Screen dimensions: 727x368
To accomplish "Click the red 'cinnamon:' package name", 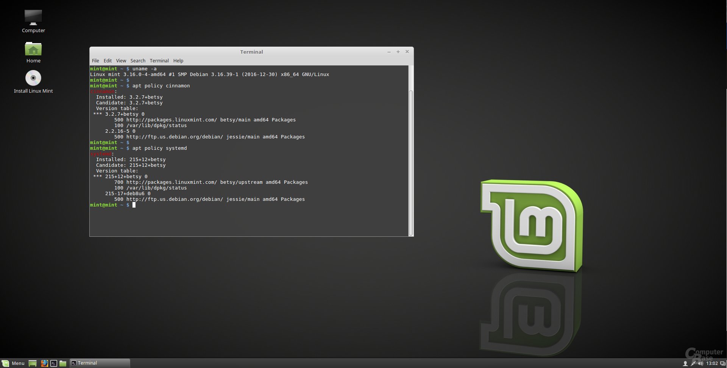I will [x=103, y=92].
